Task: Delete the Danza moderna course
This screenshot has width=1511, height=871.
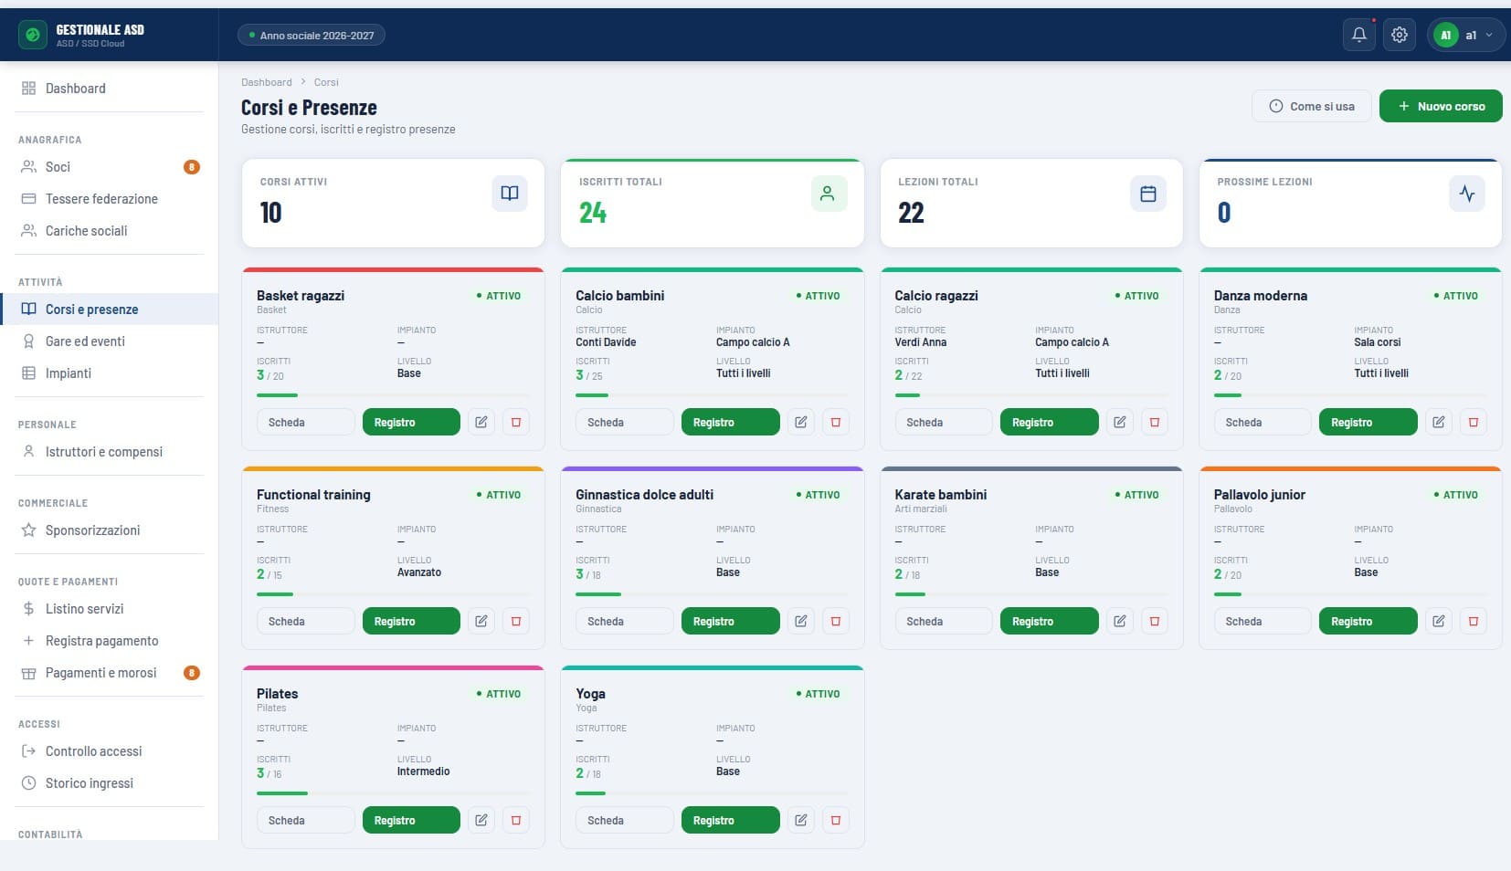Action: 1474,422
